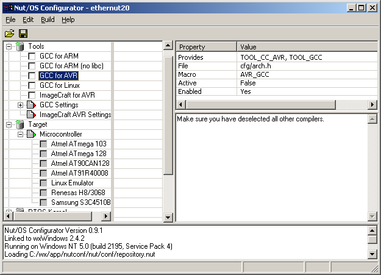Open the Build menu
381x275 pixels.
[48, 20]
